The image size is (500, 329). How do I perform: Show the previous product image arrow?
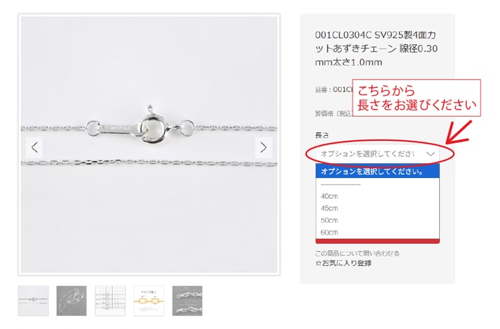tap(34, 147)
